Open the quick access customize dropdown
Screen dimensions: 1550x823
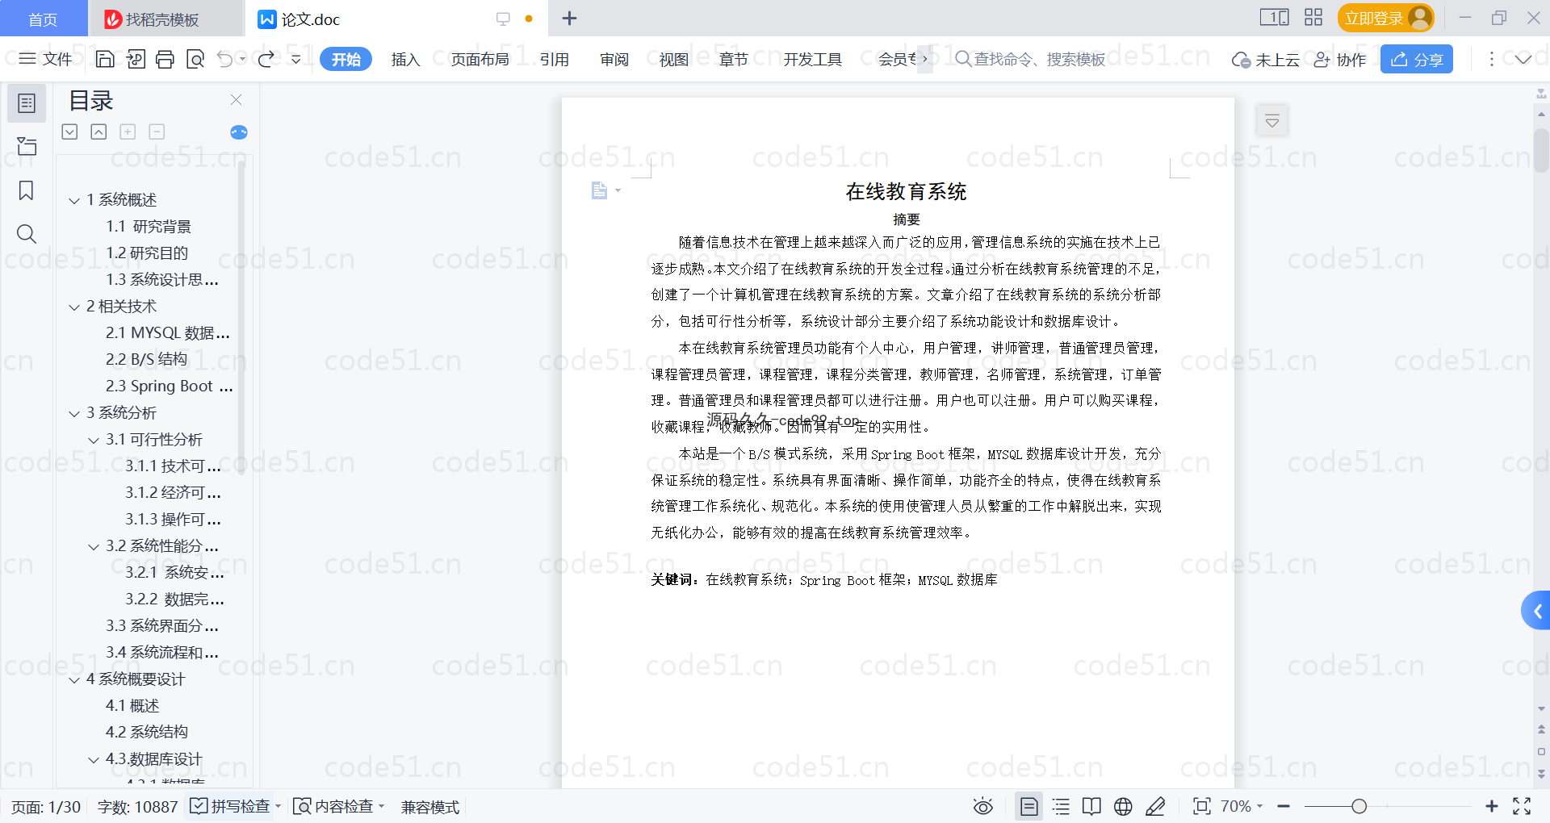(x=295, y=59)
